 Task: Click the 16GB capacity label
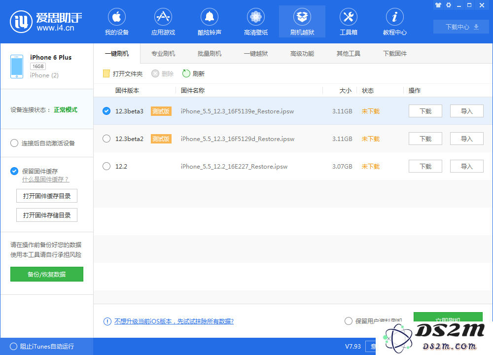[38, 67]
